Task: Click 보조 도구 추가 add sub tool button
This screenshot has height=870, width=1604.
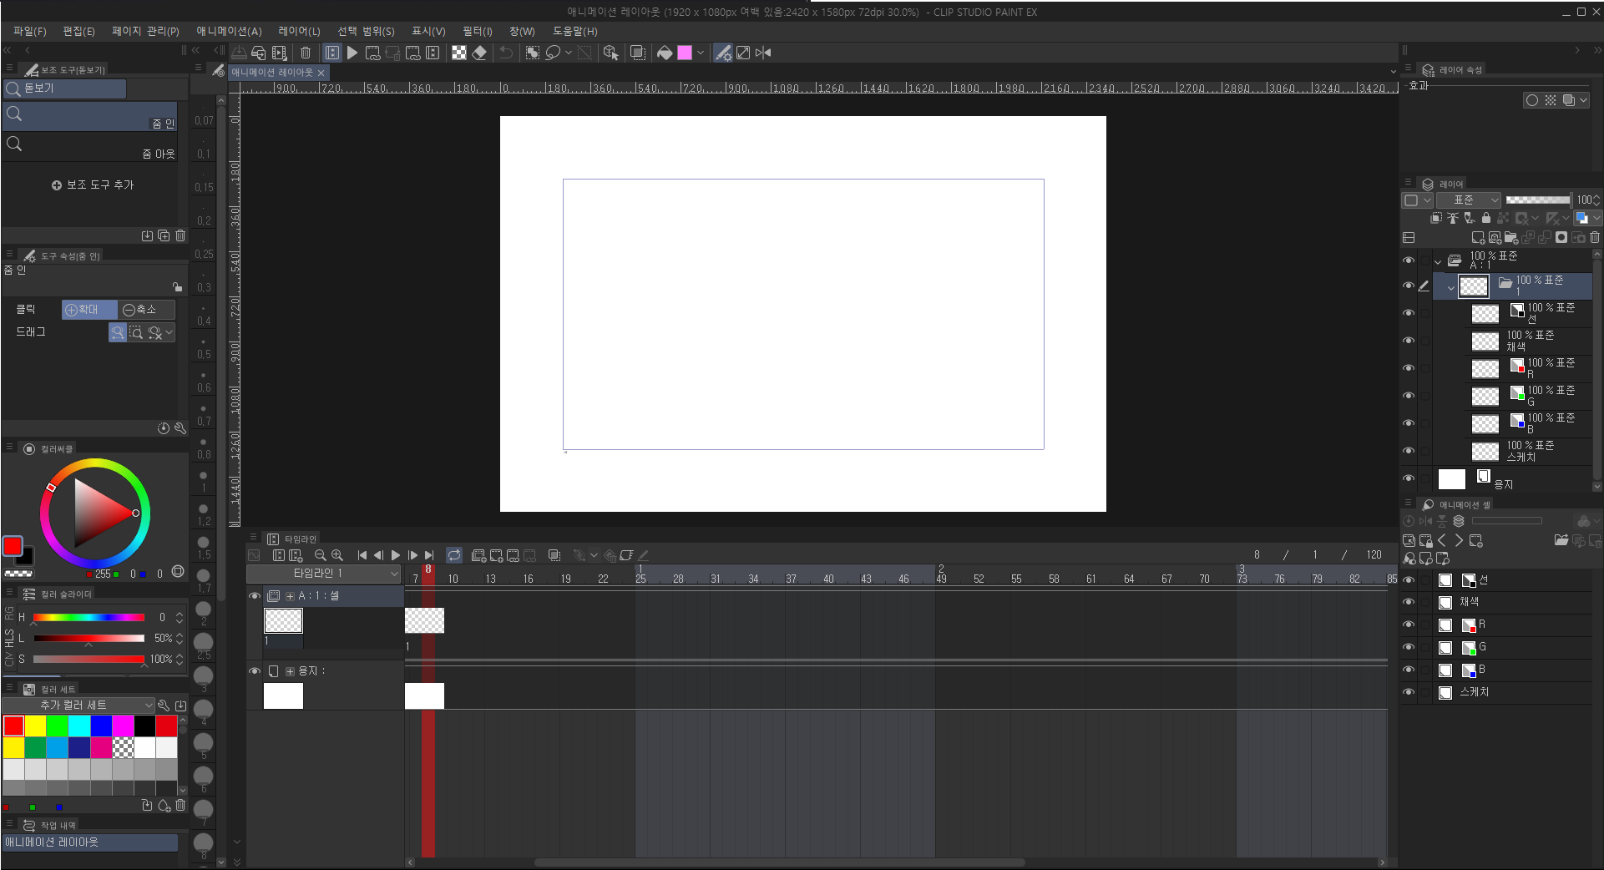Action: [93, 185]
